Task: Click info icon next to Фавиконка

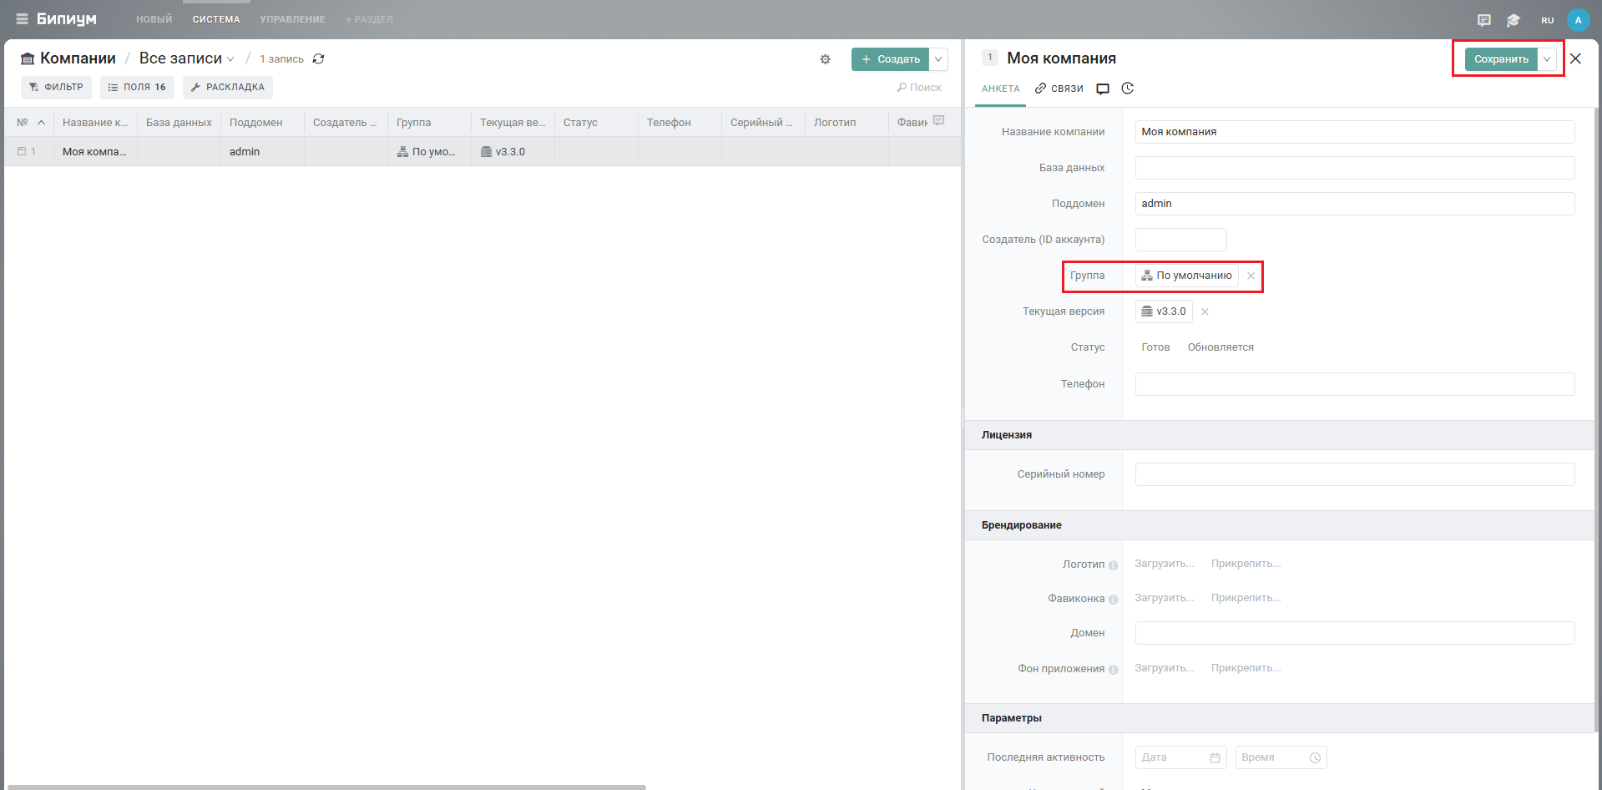Action: 1113,600
